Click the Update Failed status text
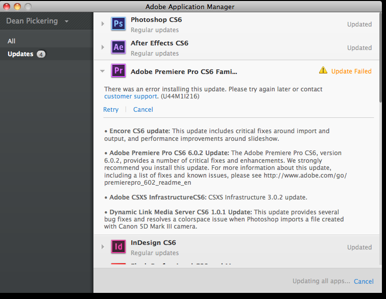The width and height of the screenshot is (386, 299). [x=351, y=71]
